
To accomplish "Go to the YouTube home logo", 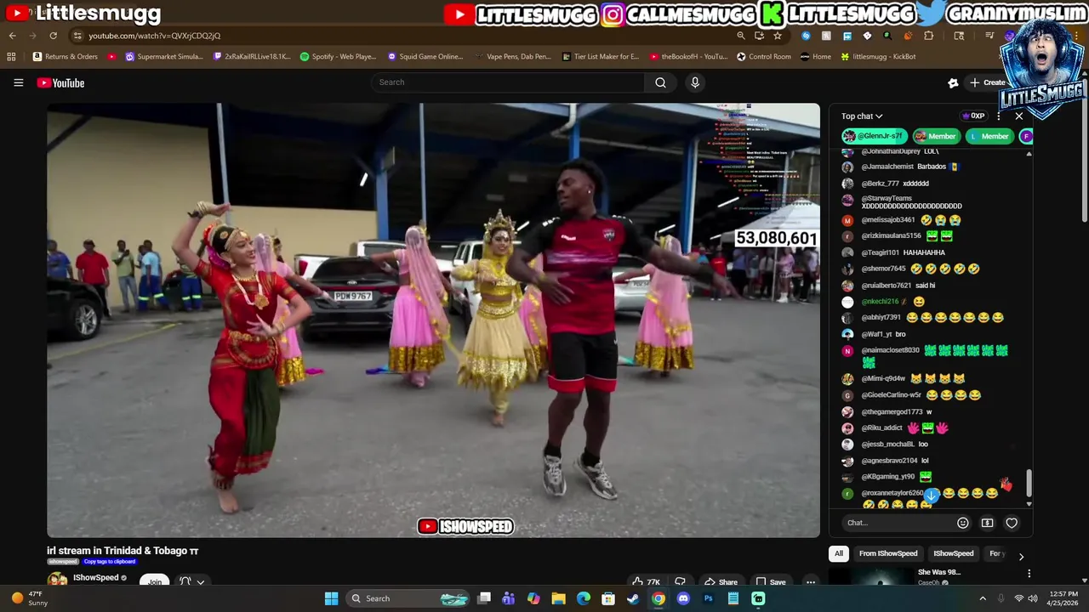I will coord(60,82).
